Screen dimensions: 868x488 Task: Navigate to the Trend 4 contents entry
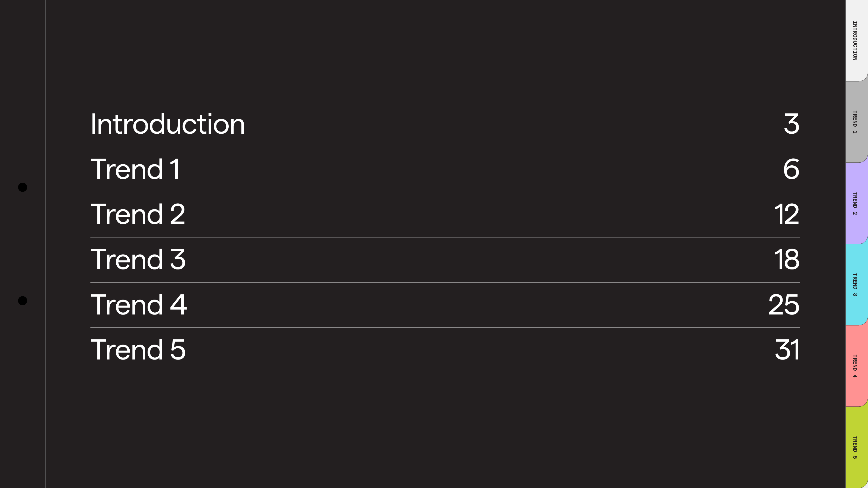pos(139,304)
